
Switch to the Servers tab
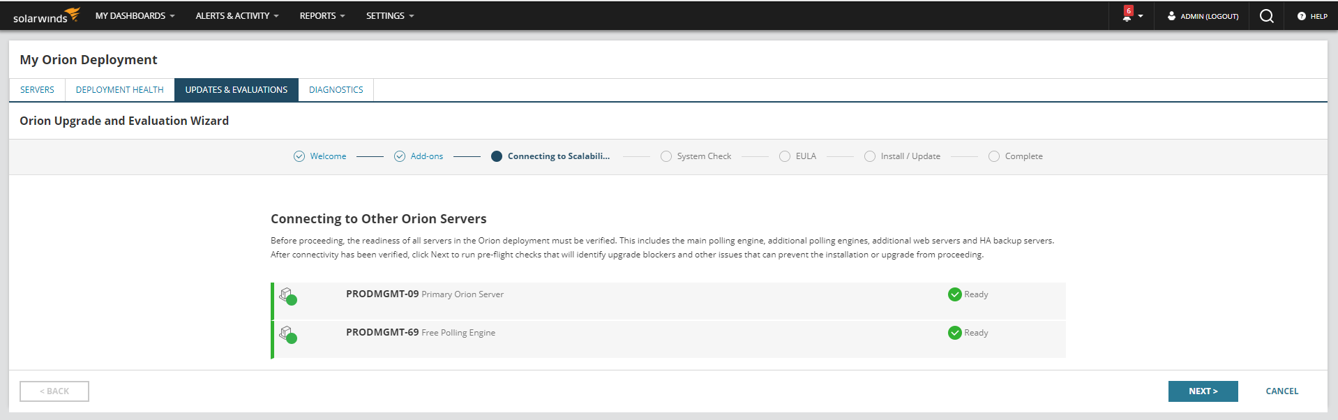(37, 90)
